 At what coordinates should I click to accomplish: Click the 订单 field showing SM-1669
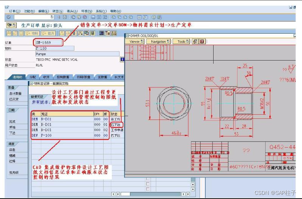tap(48, 42)
